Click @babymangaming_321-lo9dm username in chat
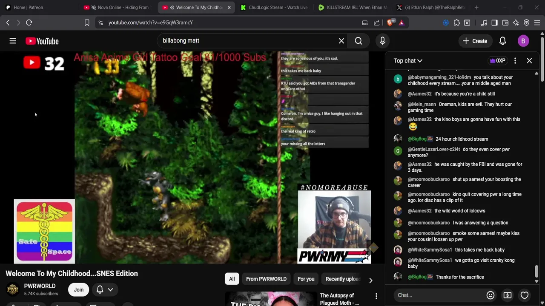Image resolution: width=545 pixels, height=306 pixels. click(x=439, y=77)
